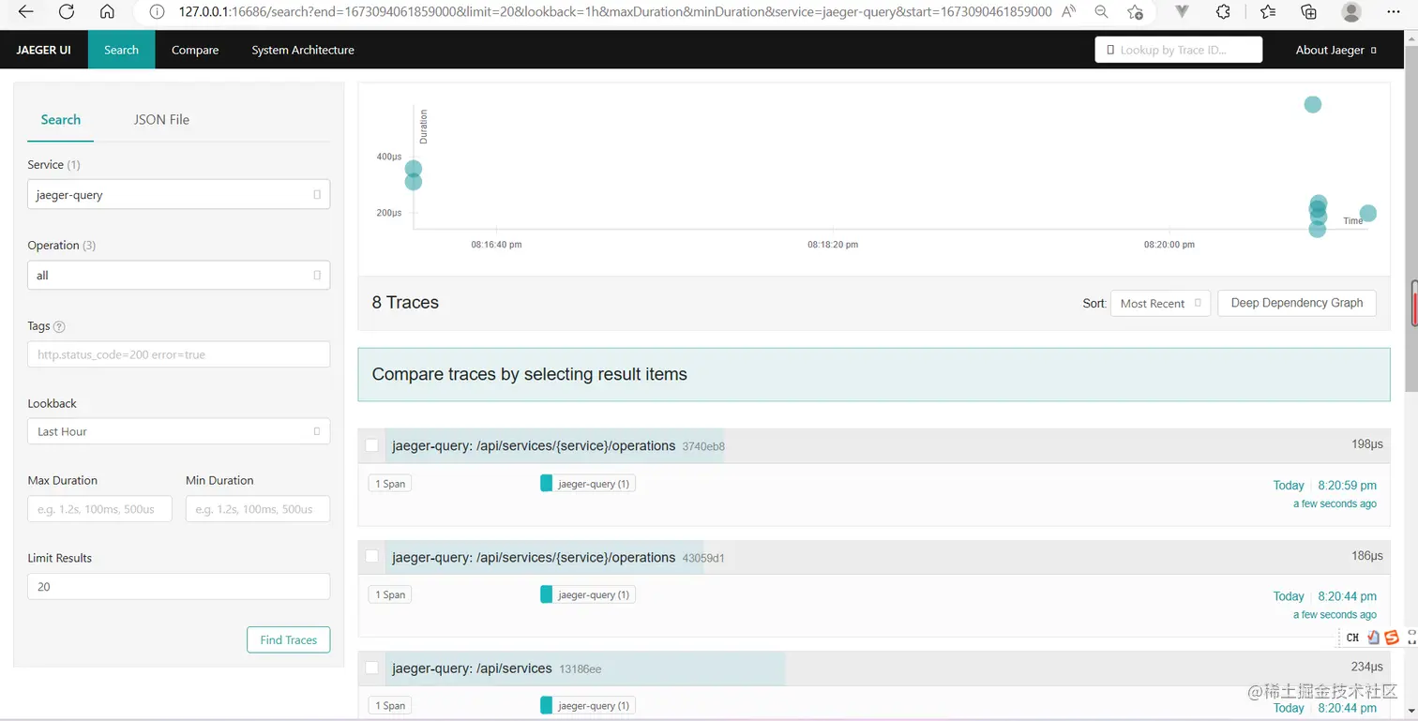The width and height of the screenshot is (1418, 721).
Task: Check the box for trace 43059d1
Action: (372, 556)
